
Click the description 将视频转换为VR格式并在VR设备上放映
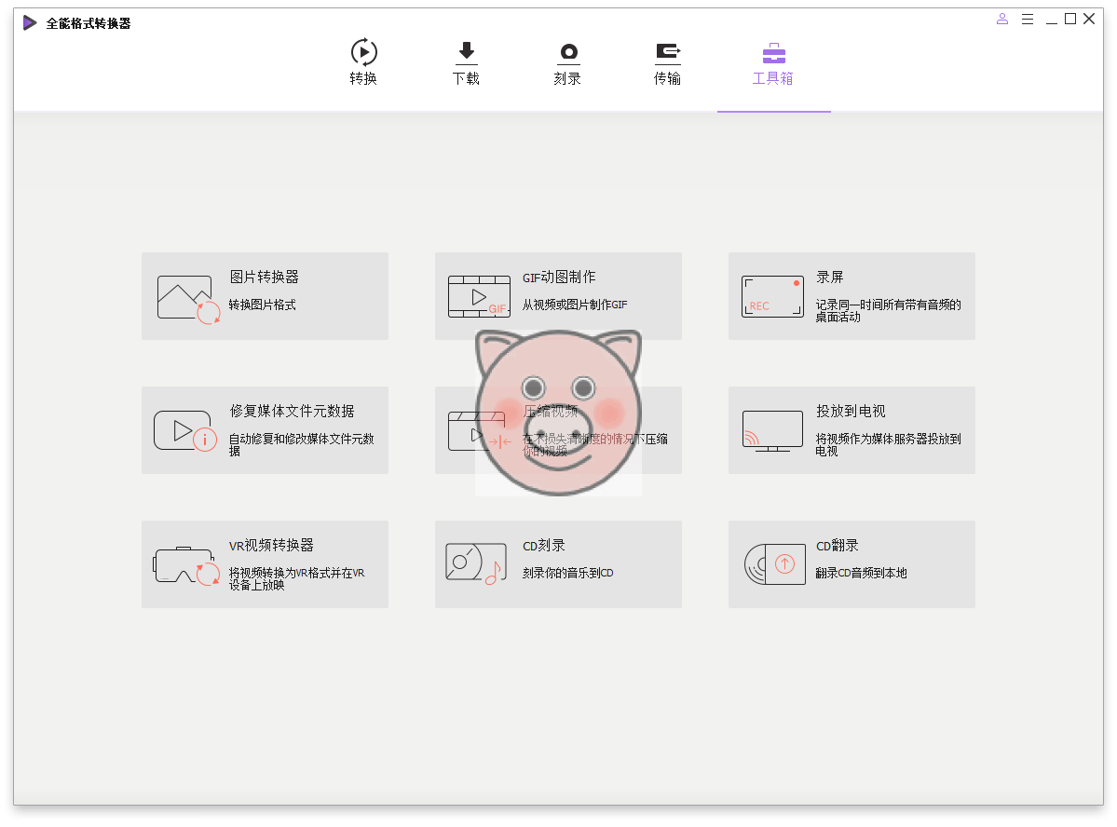pos(297,578)
